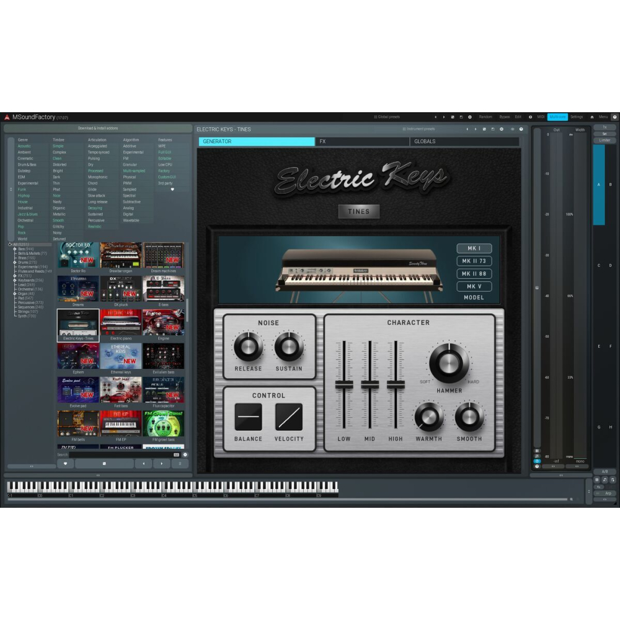Click the TINES label button
The image size is (620, 620).
pyautogui.click(x=359, y=211)
